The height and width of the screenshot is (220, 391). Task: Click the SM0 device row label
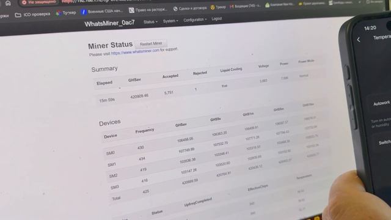110,153
